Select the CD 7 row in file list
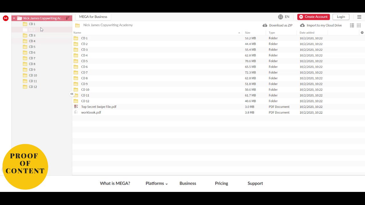Viewport: 365px width, 205px height. coord(218,72)
